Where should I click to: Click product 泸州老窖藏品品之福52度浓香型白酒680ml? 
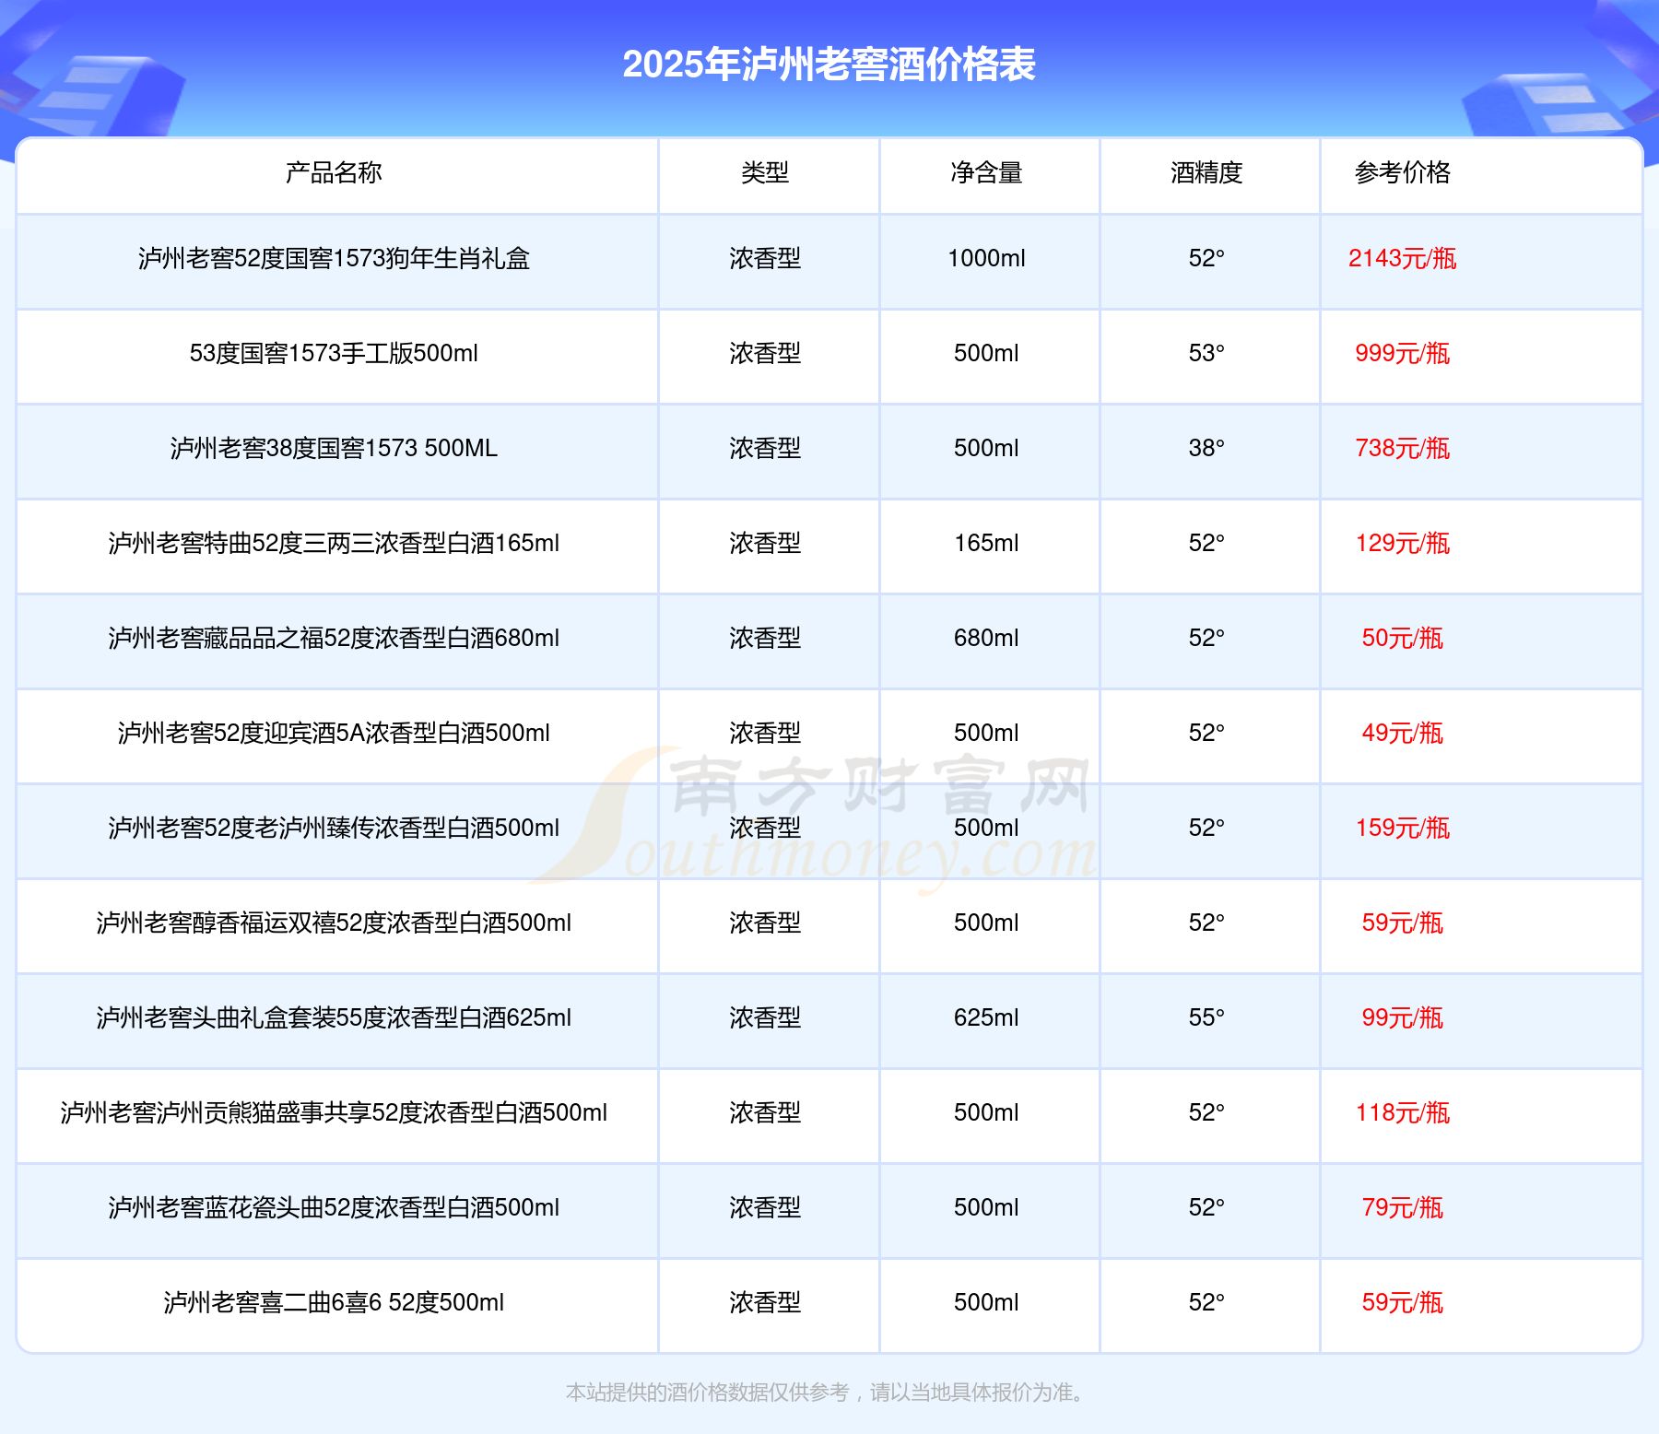334,638
